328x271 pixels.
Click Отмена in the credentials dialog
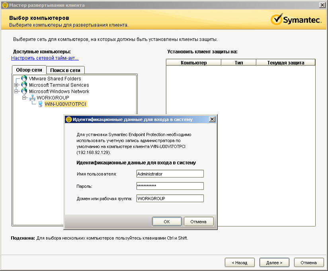199,222
